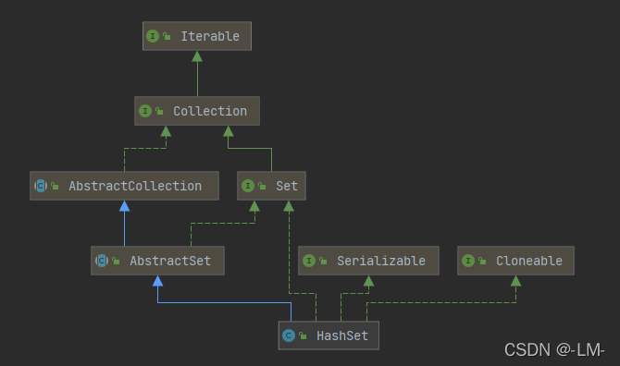The image size is (620, 366).
Task: Click the green lock icon on Iterable
Action: [167, 36]
